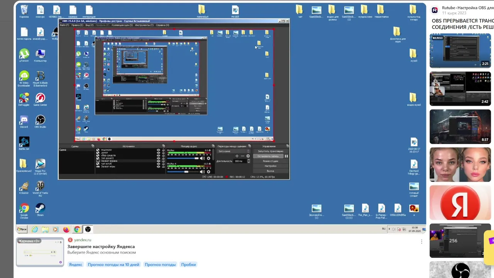Click the OBS icon in the taskbar
Viewport: 494px width, 278px height.
tap(88, 229)
